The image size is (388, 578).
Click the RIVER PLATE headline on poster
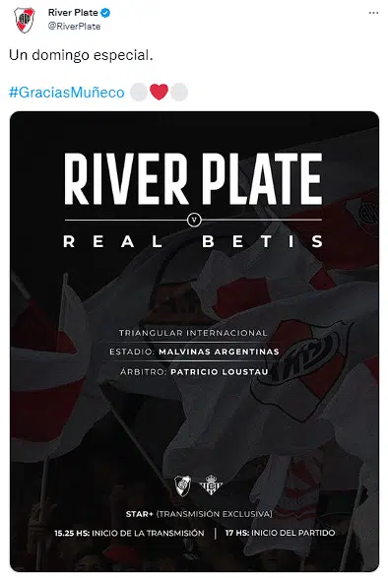click(193, 179)
